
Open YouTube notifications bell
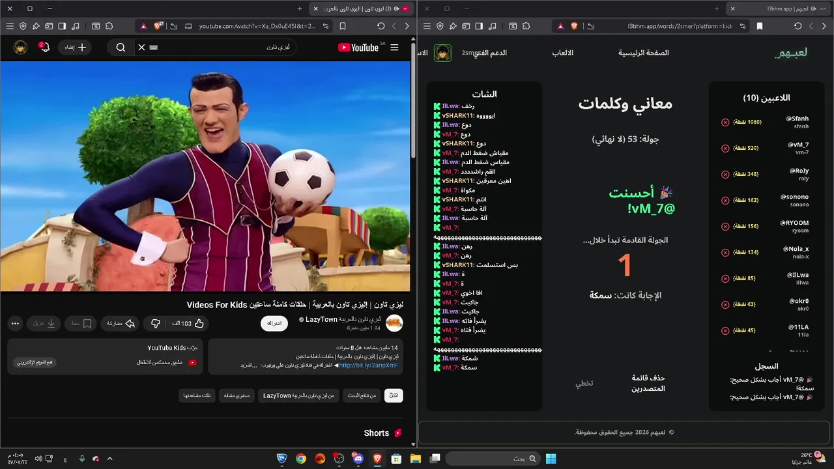coord(44,47)
